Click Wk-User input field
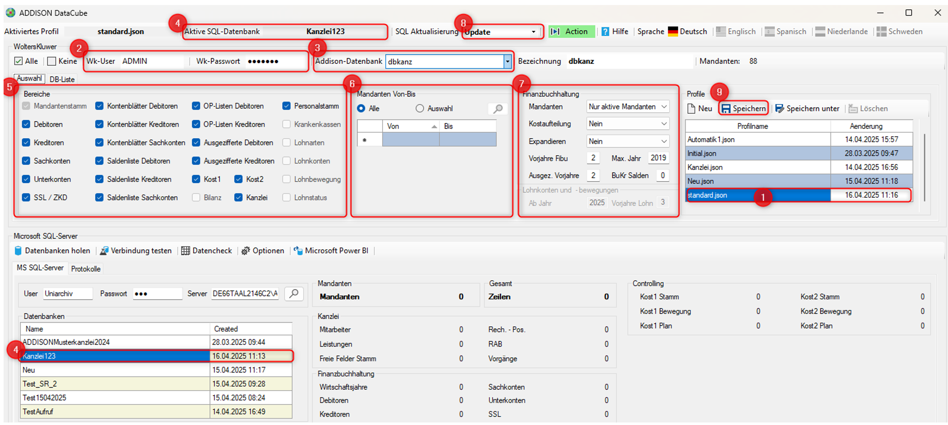Viewport: 948px width, 425px height. tap(151, 61)
